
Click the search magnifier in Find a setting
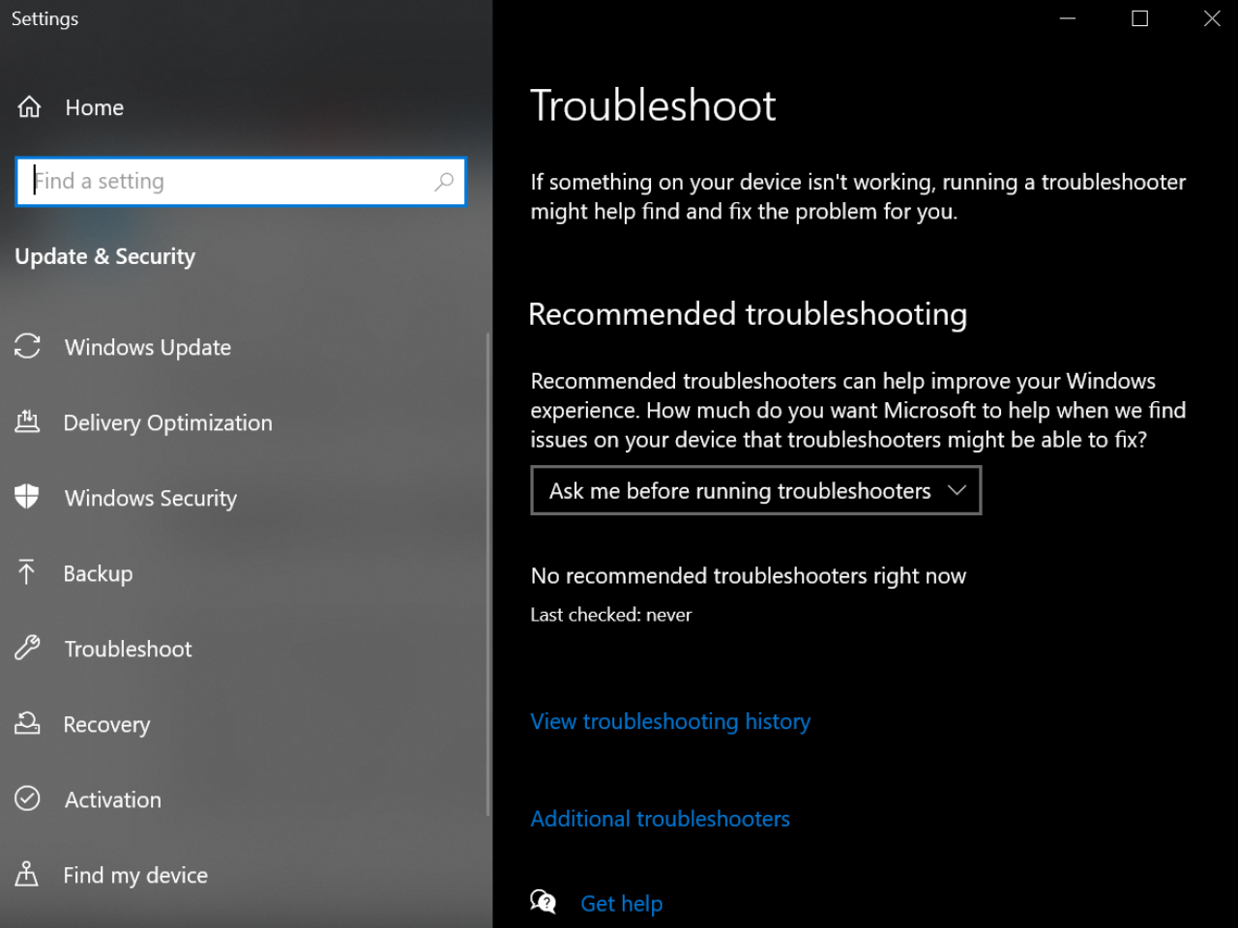tap(444, 182)
